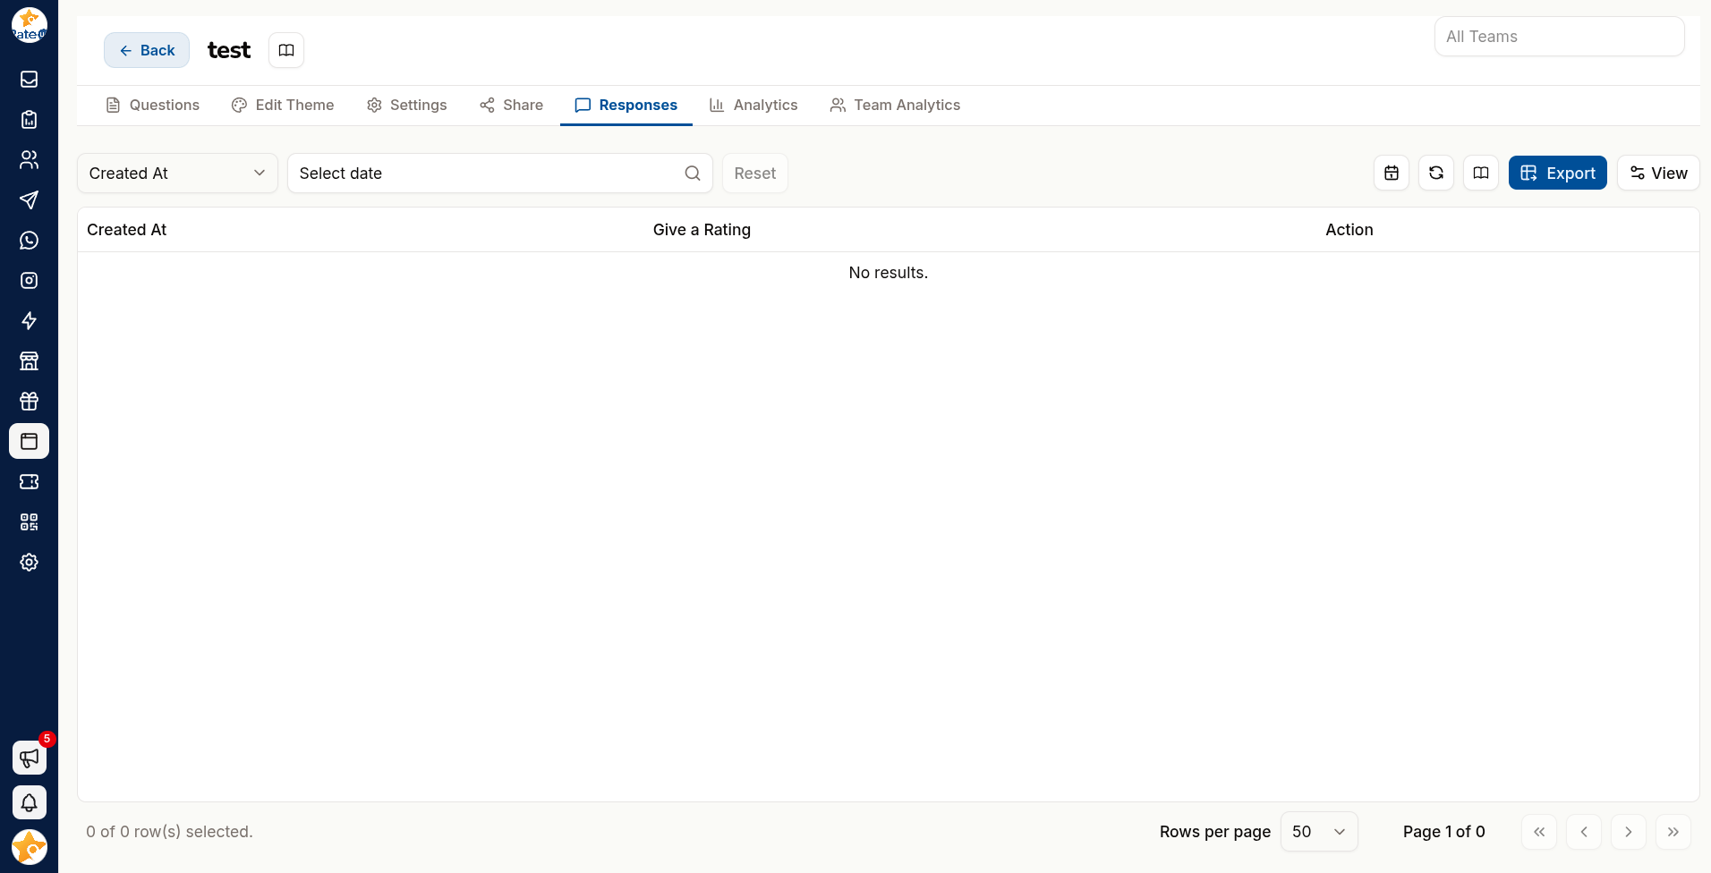Open the Settings tab
1711x873 pixels.
(407, 105)
